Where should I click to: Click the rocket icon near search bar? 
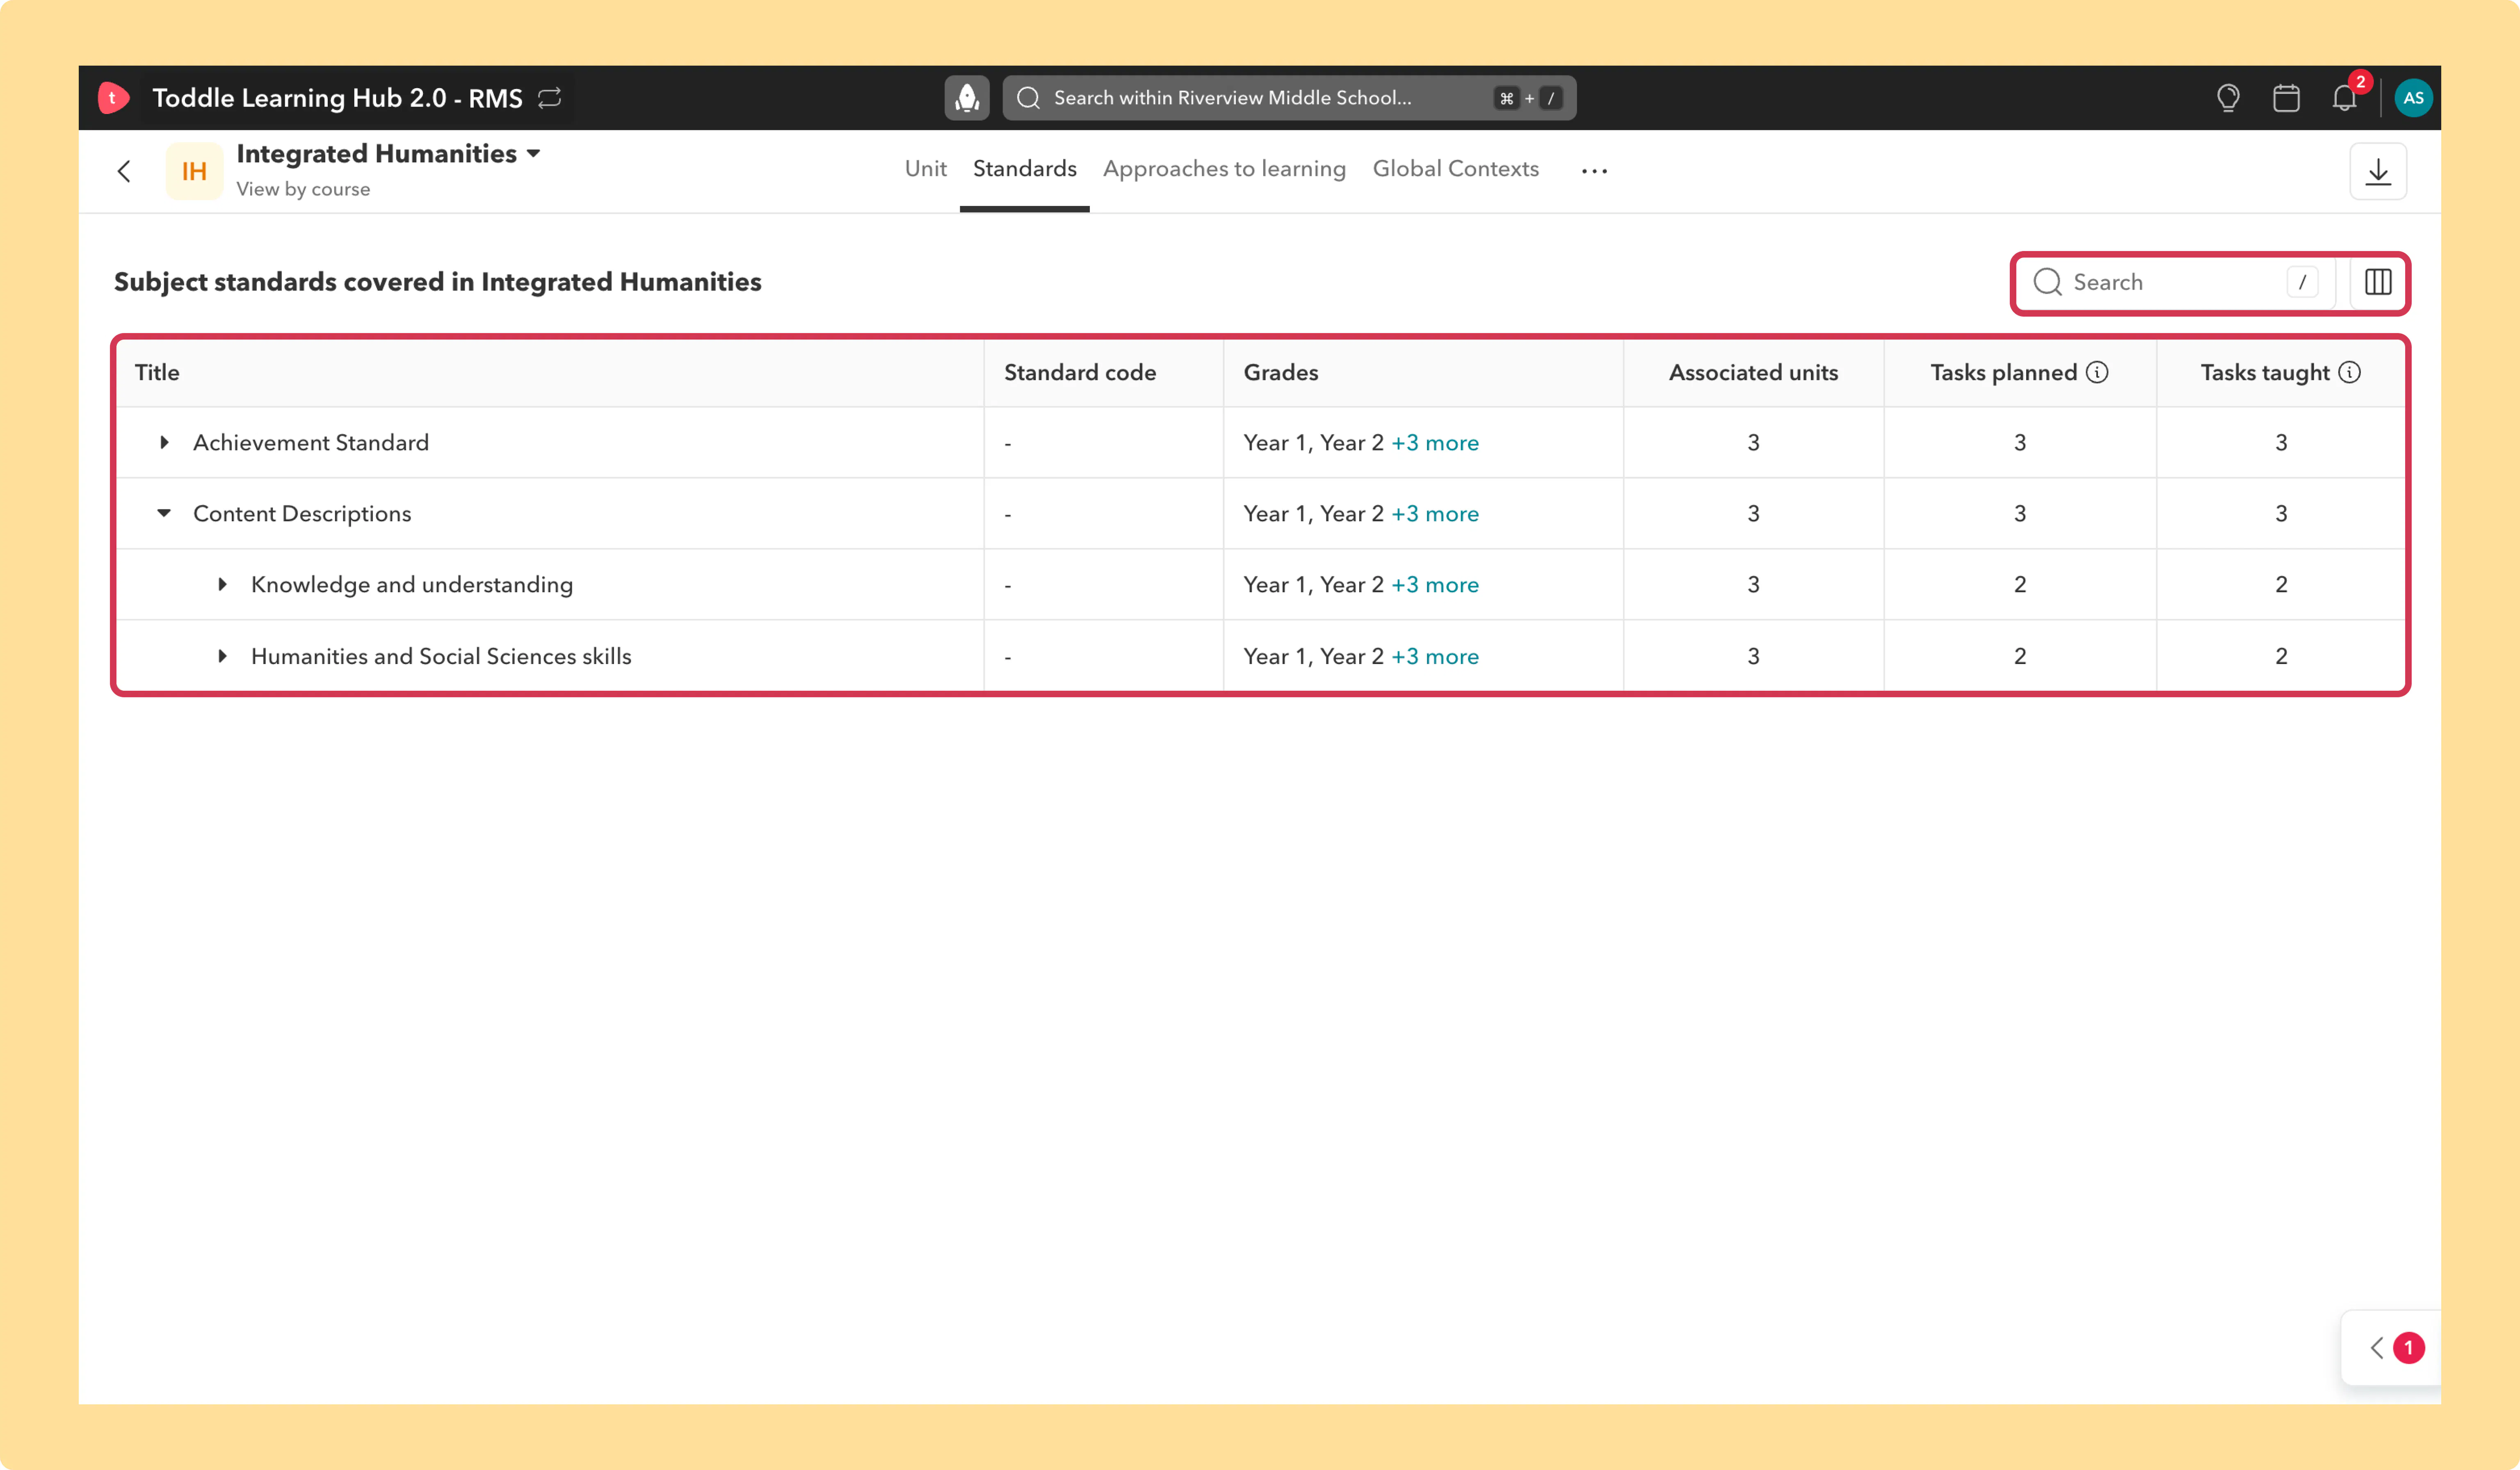coord(967,98)
